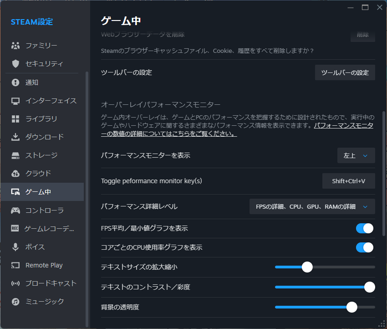The height and width of the screenshot is (329, 387).
Task: Click the Remote Play cast icon
Action: pos(15,265)
